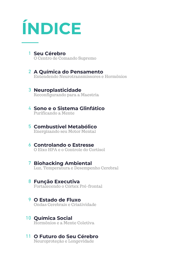Viewport: 173px width, 271px height.
Task: Jump to Função Executiva chapter
Action: (x=57, y=182)
